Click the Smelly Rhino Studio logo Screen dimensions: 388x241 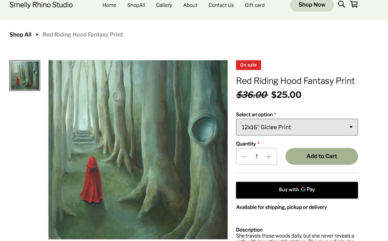tap(41, 5)
